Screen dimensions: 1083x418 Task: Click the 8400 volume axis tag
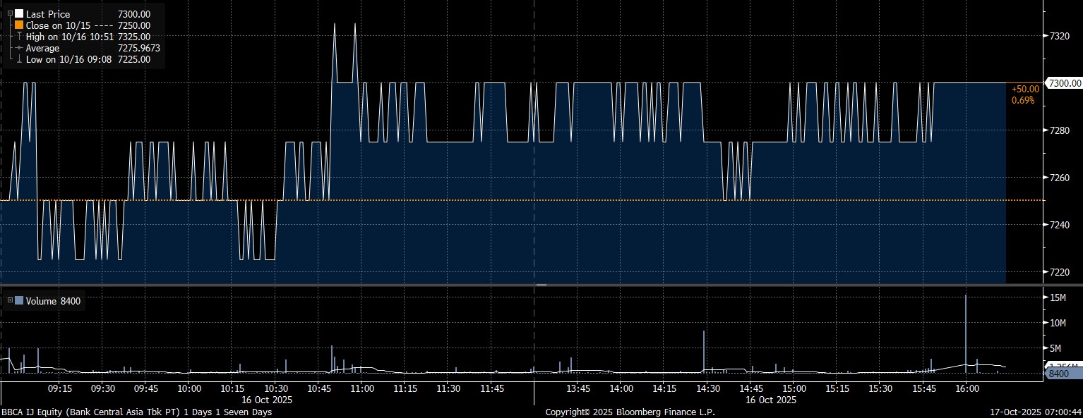click(x=1063, y=373)
